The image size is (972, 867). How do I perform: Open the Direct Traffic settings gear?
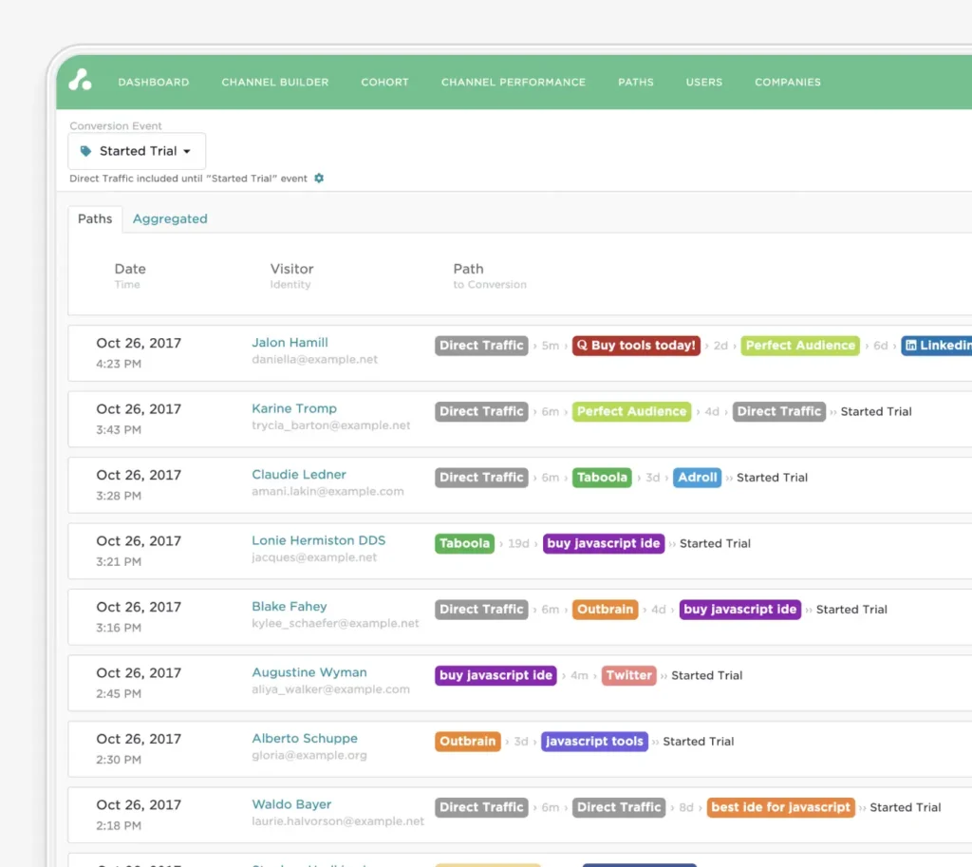(x=319, y=179)
